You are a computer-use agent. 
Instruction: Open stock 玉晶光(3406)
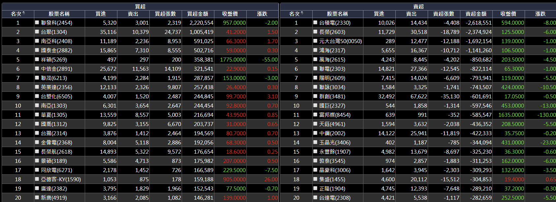[335, 142]
